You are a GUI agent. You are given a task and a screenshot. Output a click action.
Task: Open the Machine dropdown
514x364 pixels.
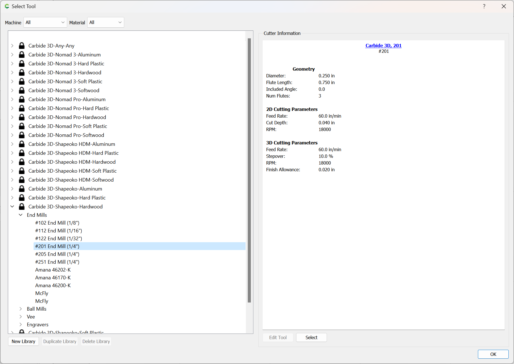point(45,22)
